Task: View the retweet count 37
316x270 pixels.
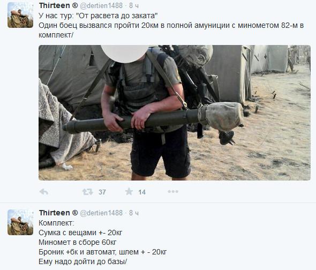Action: tap(102, 192)
